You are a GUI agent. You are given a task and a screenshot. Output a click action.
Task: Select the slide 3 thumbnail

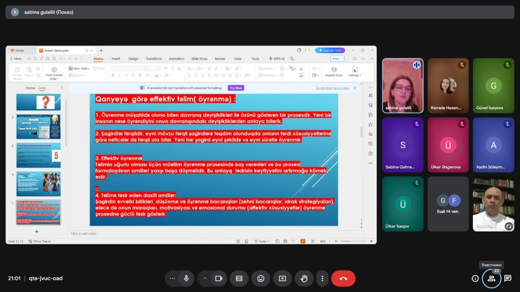[x=38, y=155]
